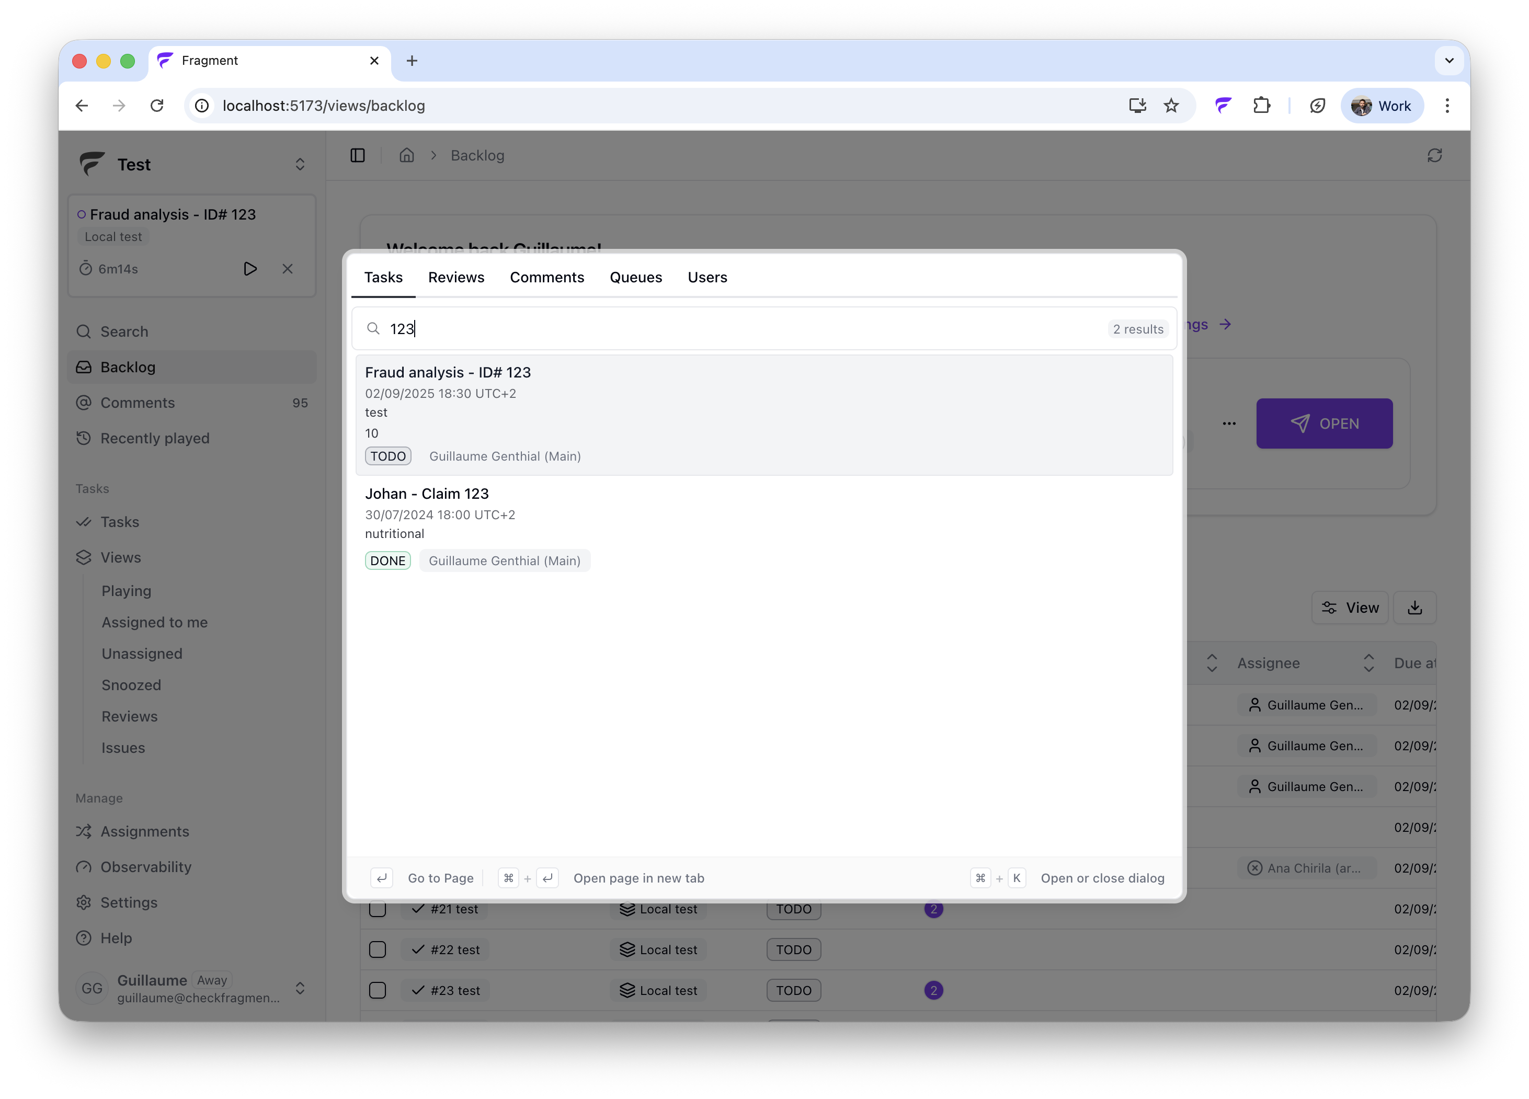Click the purple OPEN button
1529x1099 pixels.
pos(1324,424)
